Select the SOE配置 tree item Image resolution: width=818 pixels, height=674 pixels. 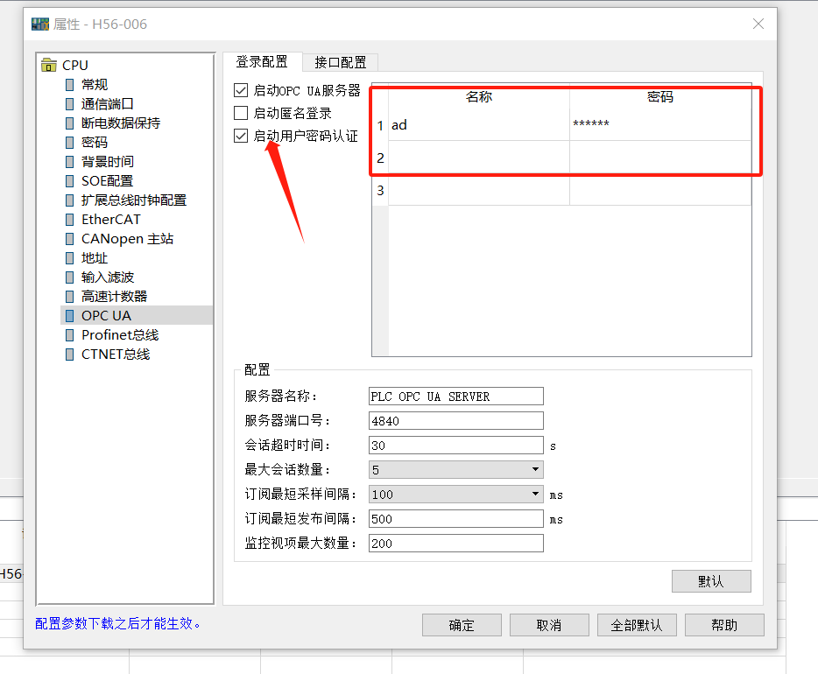point(108,181)
